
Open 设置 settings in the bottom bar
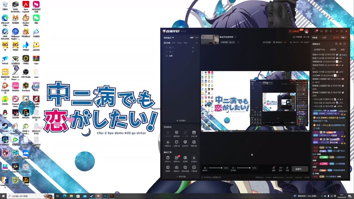point(287,168)
